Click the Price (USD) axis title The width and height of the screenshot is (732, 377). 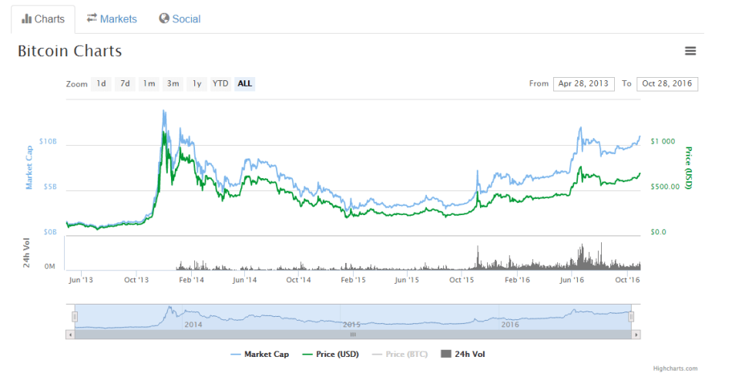pos(688,168)
